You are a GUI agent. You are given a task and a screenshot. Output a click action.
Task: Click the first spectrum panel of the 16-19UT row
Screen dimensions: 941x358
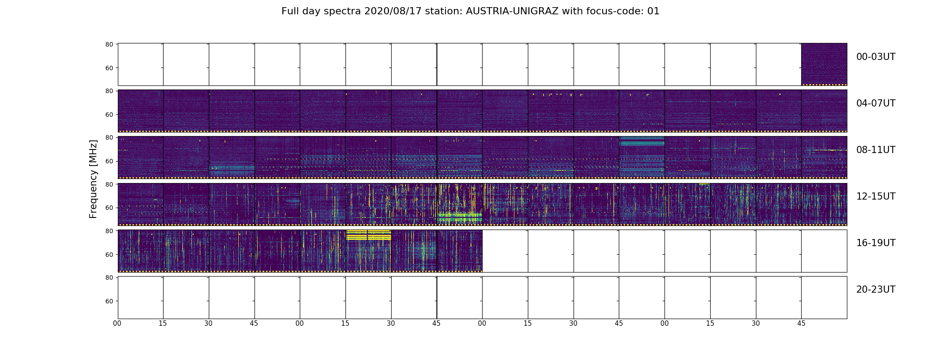coord(141,251)
